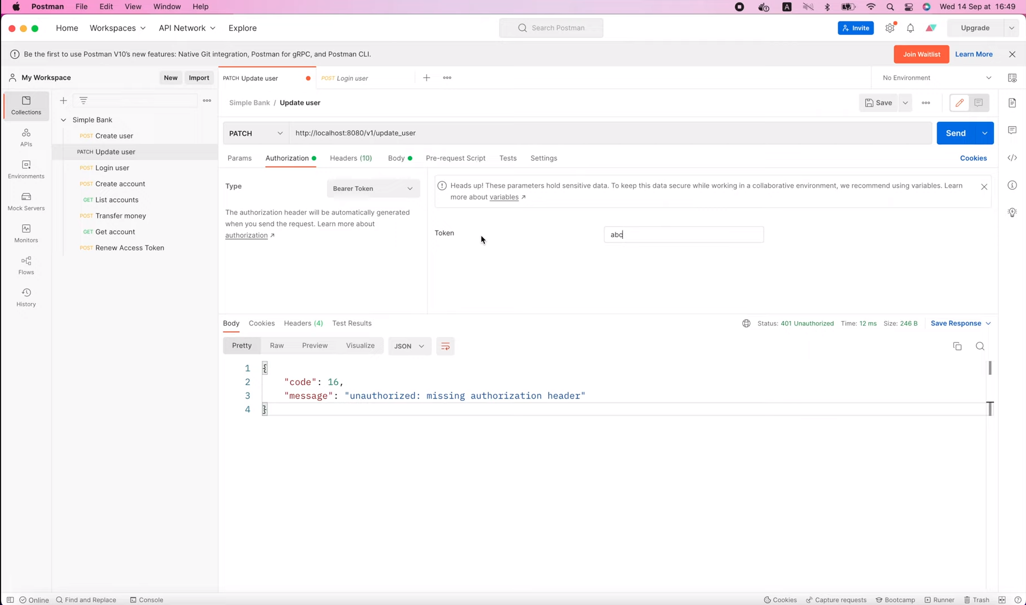Open request more actions ellipsis beside Save
The width and height of the screenshot is (1026, 605).
pyautogui.click(x=926, y=103)
